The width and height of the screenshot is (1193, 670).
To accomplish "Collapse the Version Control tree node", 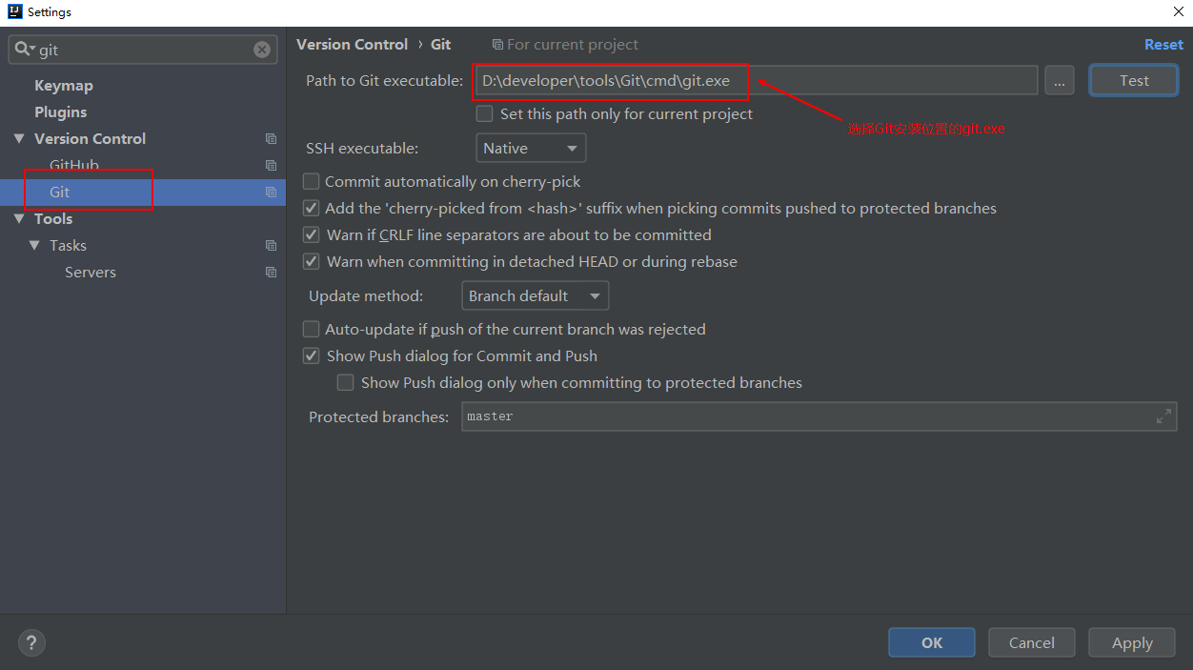I will (19, 139).
